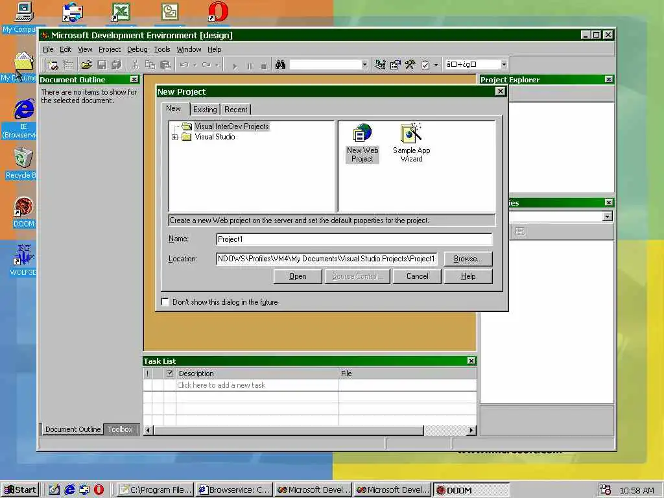Open the Task List icon dropdown arrow
Screen dimensions: 664x498
click(x=436, y=65)
